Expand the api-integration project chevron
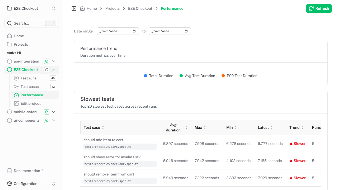 (x=54, y=61)
